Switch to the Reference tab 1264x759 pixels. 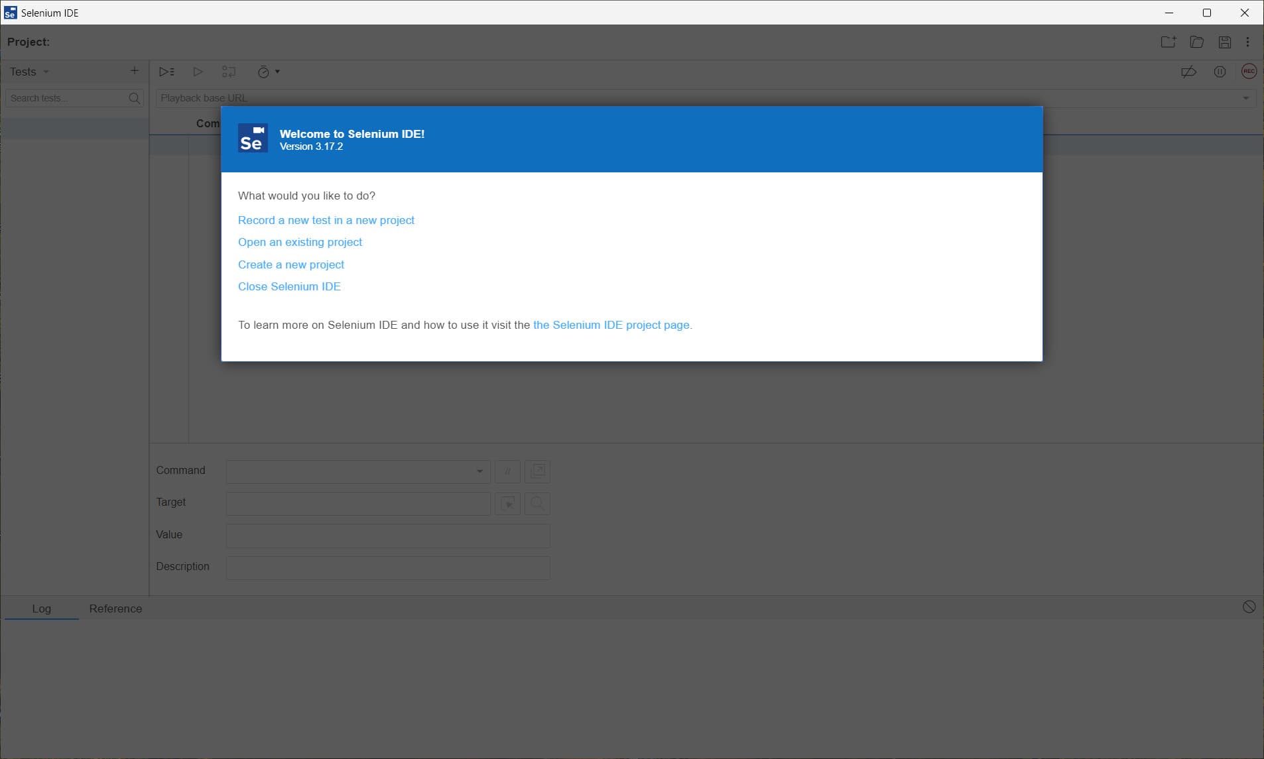pyautogui.click(x=115, y=609)
